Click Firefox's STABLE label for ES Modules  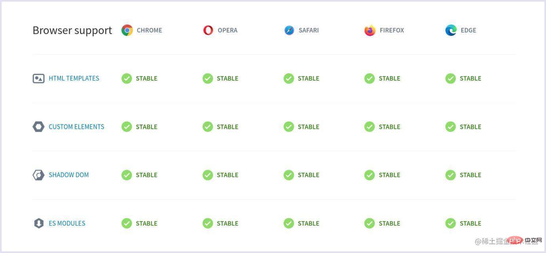[390, 223]
